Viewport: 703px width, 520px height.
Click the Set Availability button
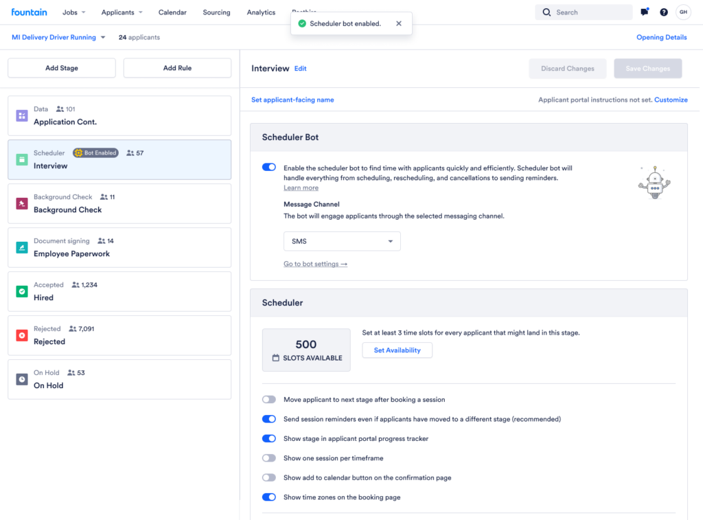397,350
